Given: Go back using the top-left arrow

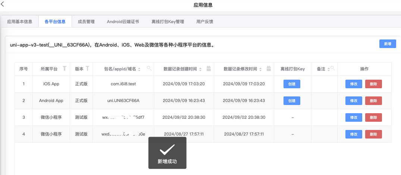Looking at the screenshot, I should (x=3, y=4).
